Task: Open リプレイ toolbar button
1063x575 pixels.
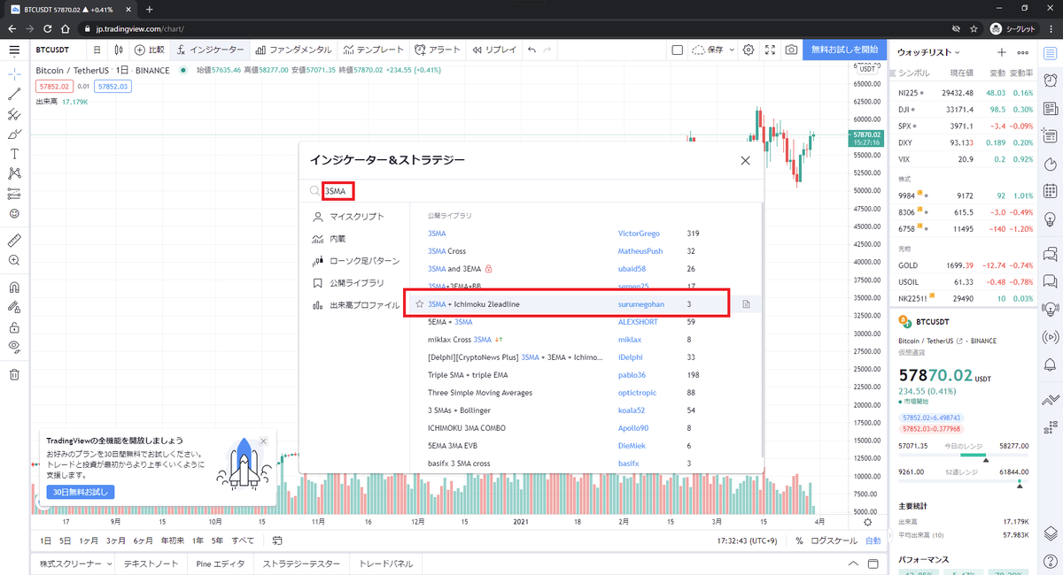Action: tap(494, 50)
